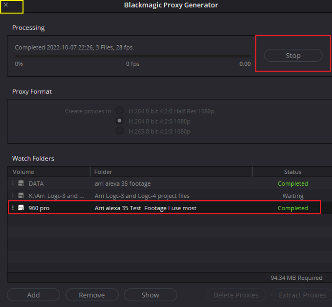Click the '0:00' time remaining readout
Viewport: 332px width, 307px height.
(245, 64)
